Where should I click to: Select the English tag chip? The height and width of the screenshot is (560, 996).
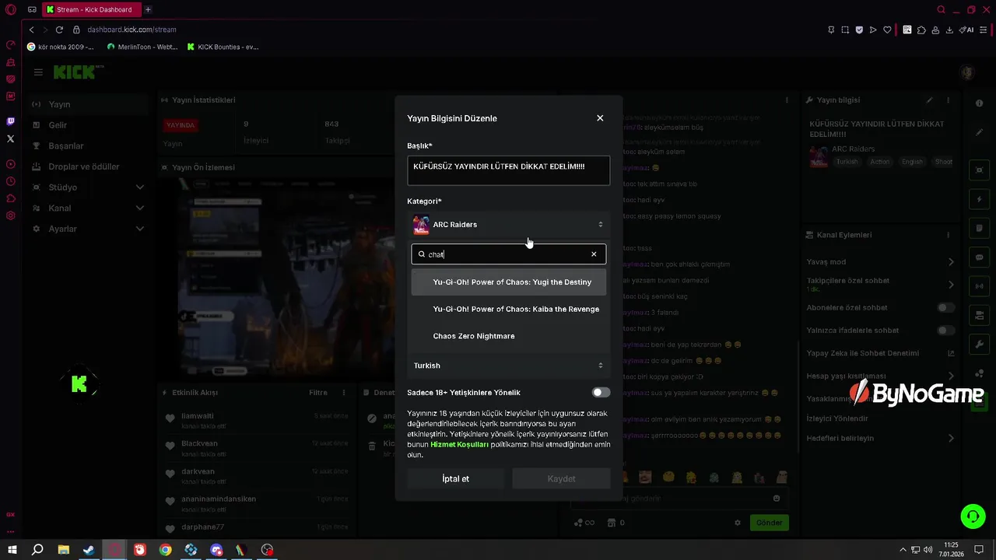912,162
